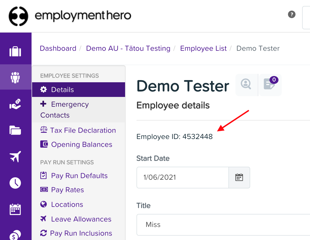310x240 pixels.
Task: Go to Employee List via breadcrumb
Action: 203,48
